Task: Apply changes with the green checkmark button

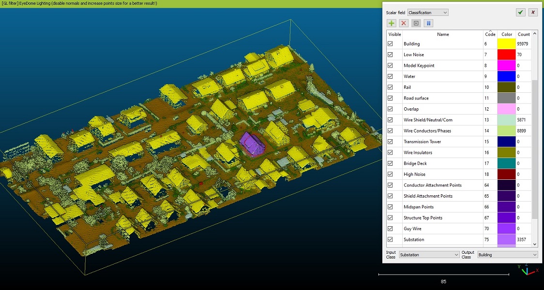Action: [x=520, y=13]
